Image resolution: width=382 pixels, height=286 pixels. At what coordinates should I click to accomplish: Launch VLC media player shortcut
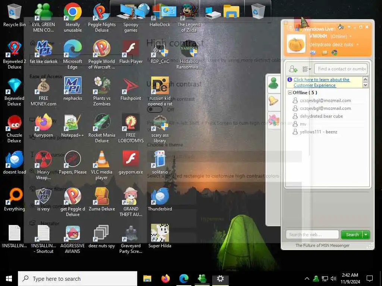pyautogui.click(x=102, y=165)
